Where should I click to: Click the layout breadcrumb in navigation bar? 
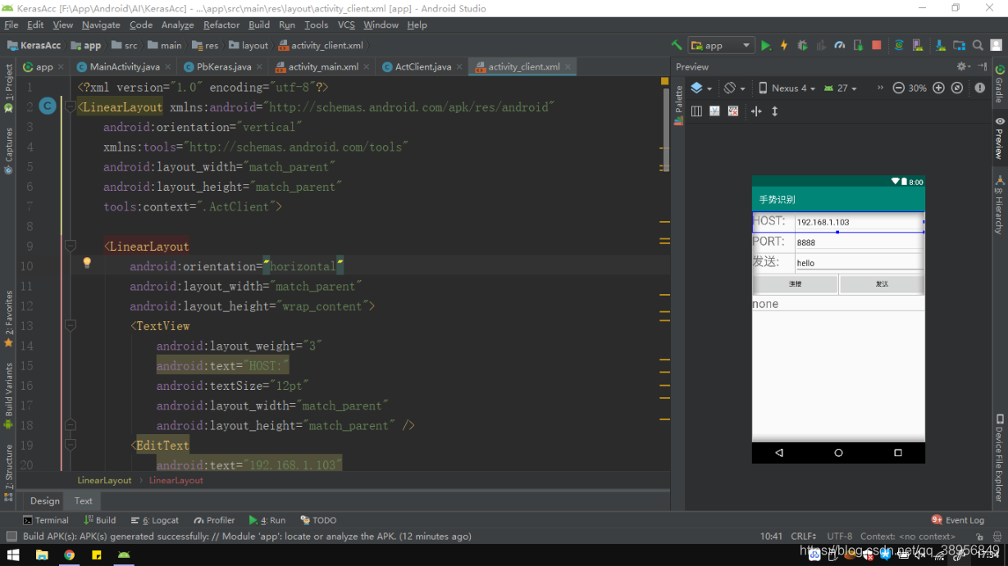(249, 45)
